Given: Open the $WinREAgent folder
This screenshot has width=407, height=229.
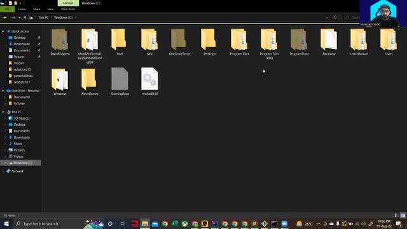Looking at the screenshot, I should click(60, 43).
